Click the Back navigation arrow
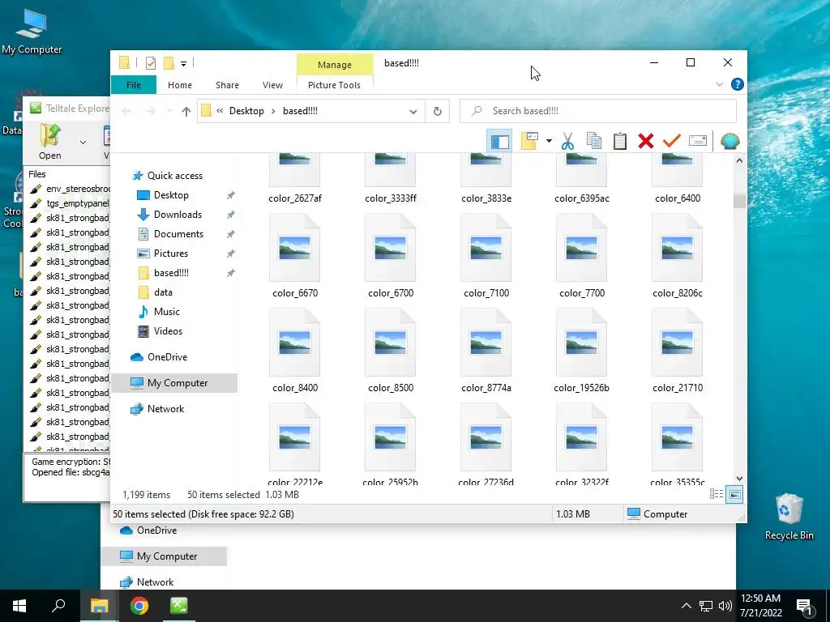This screenshot has height=622, width=830. pos(126,111)
